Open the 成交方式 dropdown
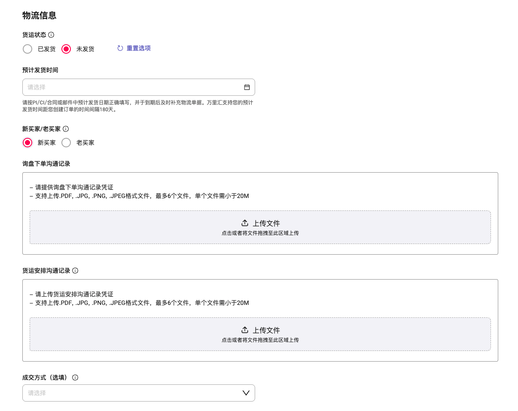This screenshot has width=518, height=411. (133, 393)
